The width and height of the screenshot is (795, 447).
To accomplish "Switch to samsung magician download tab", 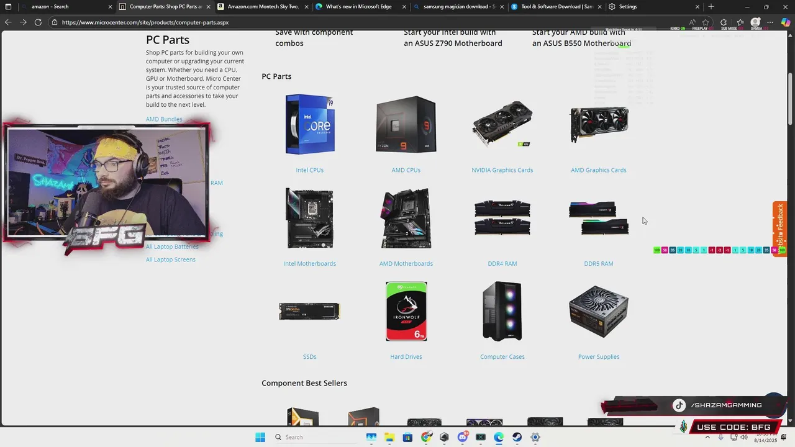I will point(459,7).
